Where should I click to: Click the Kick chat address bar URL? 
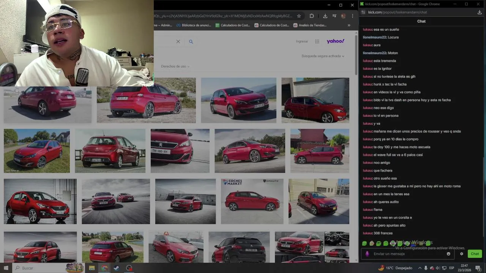pyautogui.click(x=398, y=12)
